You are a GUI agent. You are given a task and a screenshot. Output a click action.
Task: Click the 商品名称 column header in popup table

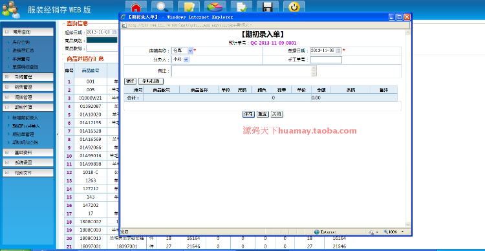[199, 90]
